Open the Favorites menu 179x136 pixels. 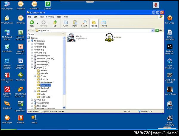[x=50, y=17]
